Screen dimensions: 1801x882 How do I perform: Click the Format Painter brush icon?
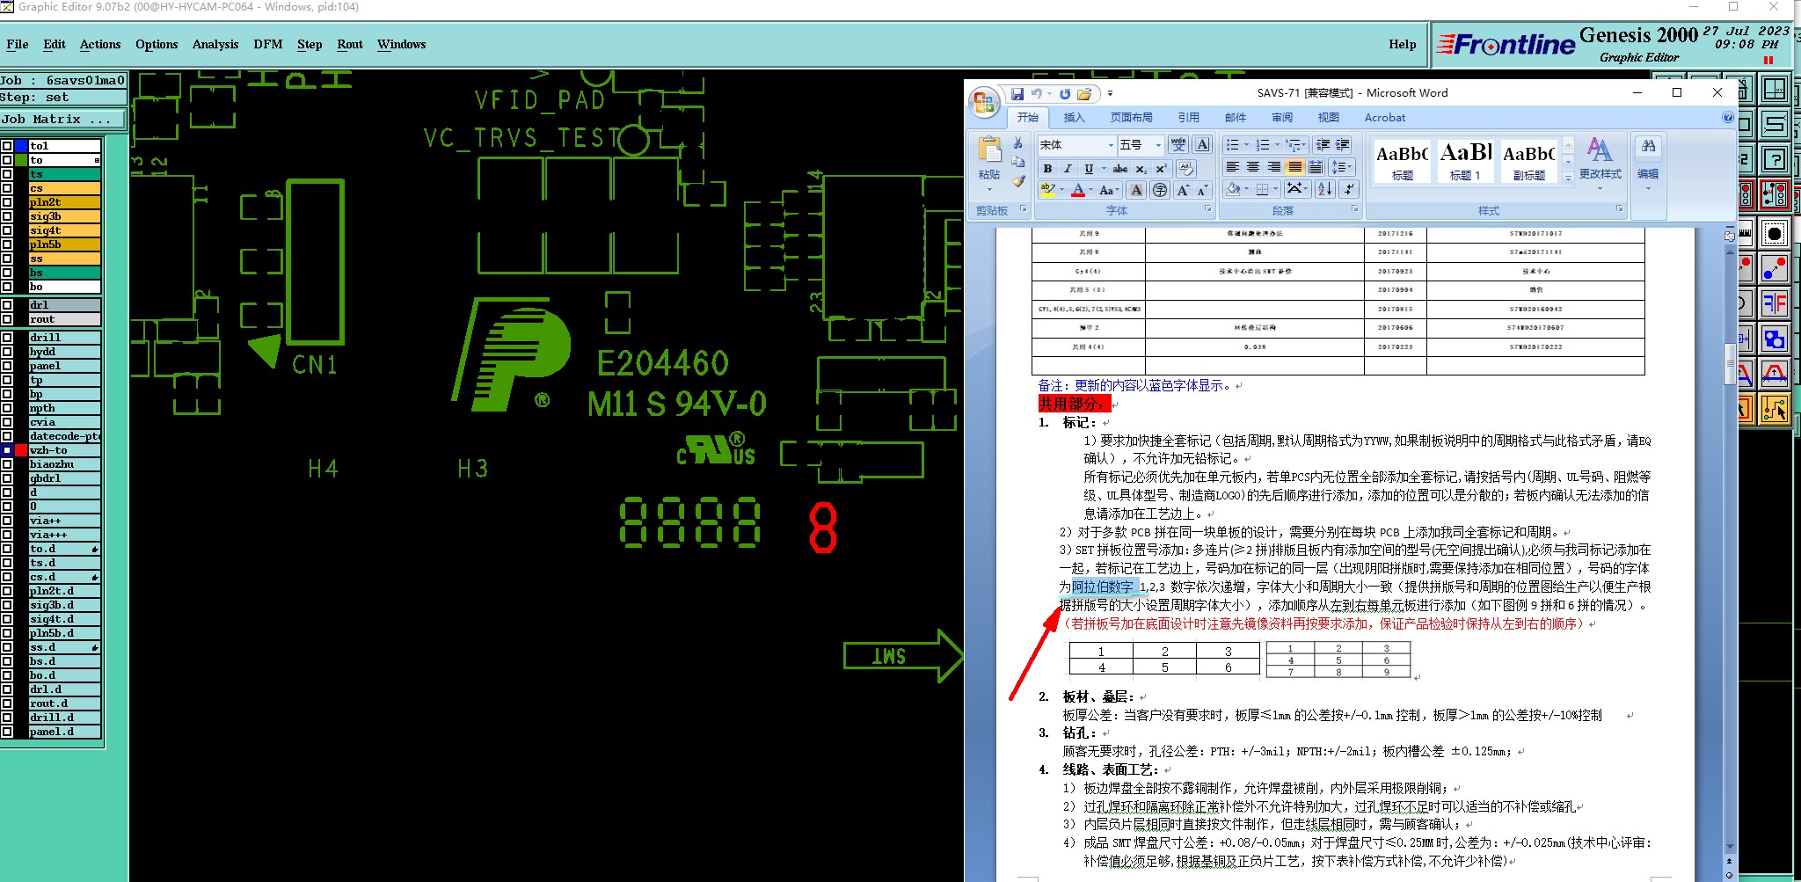click(1018, 181)
